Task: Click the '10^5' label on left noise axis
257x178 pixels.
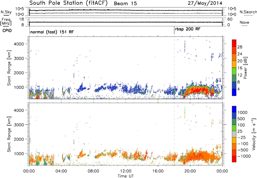Action: click(x=20, y=9)
